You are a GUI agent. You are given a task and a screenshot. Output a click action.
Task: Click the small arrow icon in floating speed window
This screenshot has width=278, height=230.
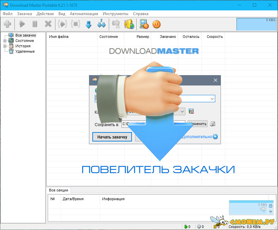[271, 206]
